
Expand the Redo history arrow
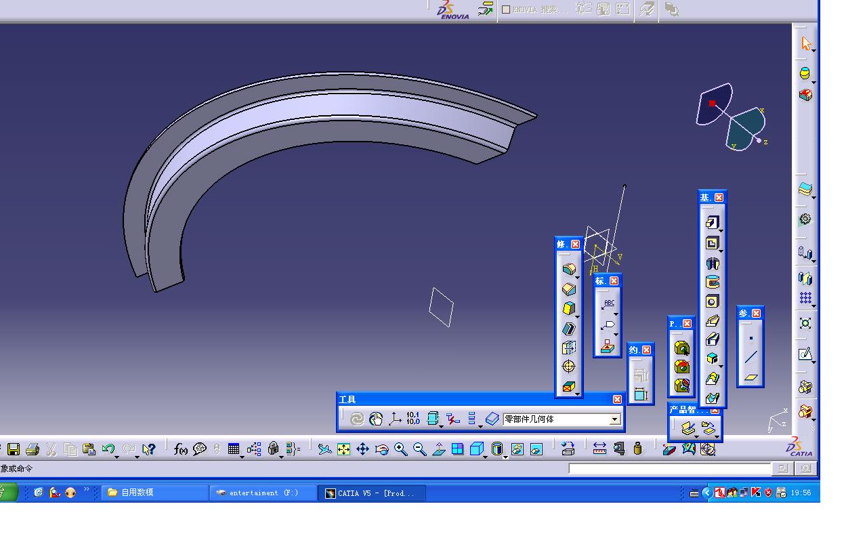136,456
